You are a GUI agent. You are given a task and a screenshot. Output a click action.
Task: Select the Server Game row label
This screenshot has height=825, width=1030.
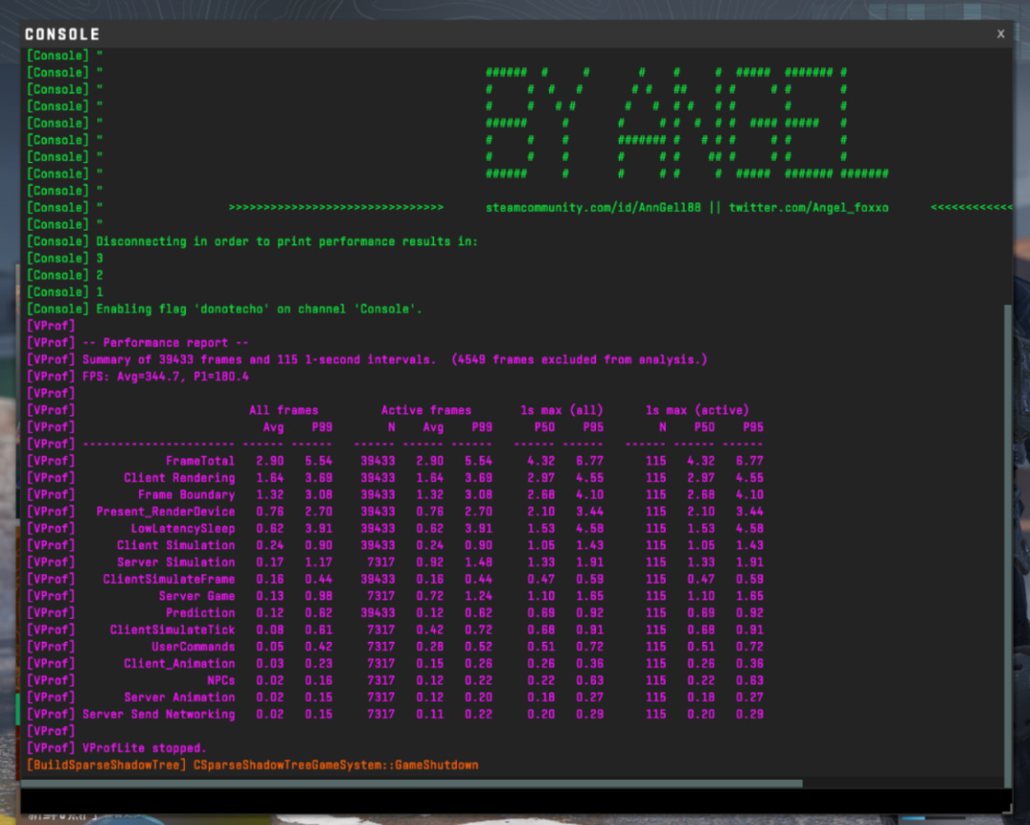pos(196,596)
